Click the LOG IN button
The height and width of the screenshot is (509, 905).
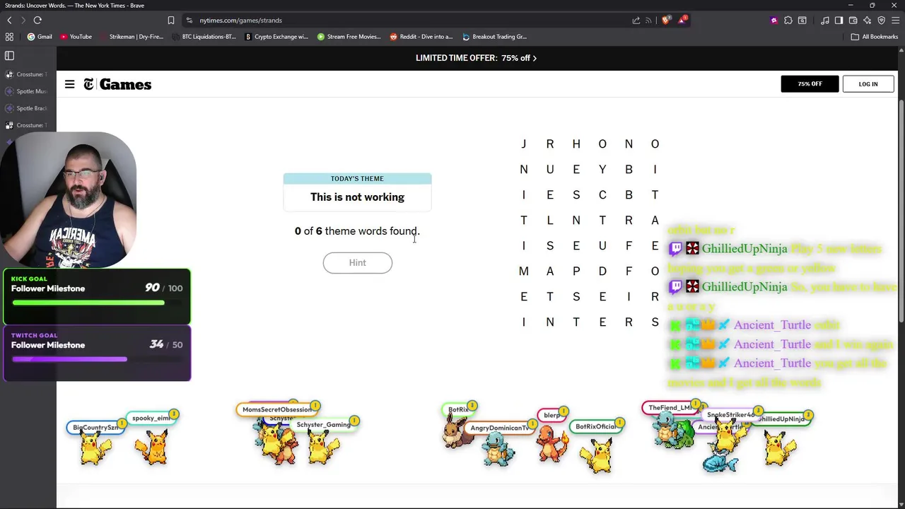(x=868, y=84)
